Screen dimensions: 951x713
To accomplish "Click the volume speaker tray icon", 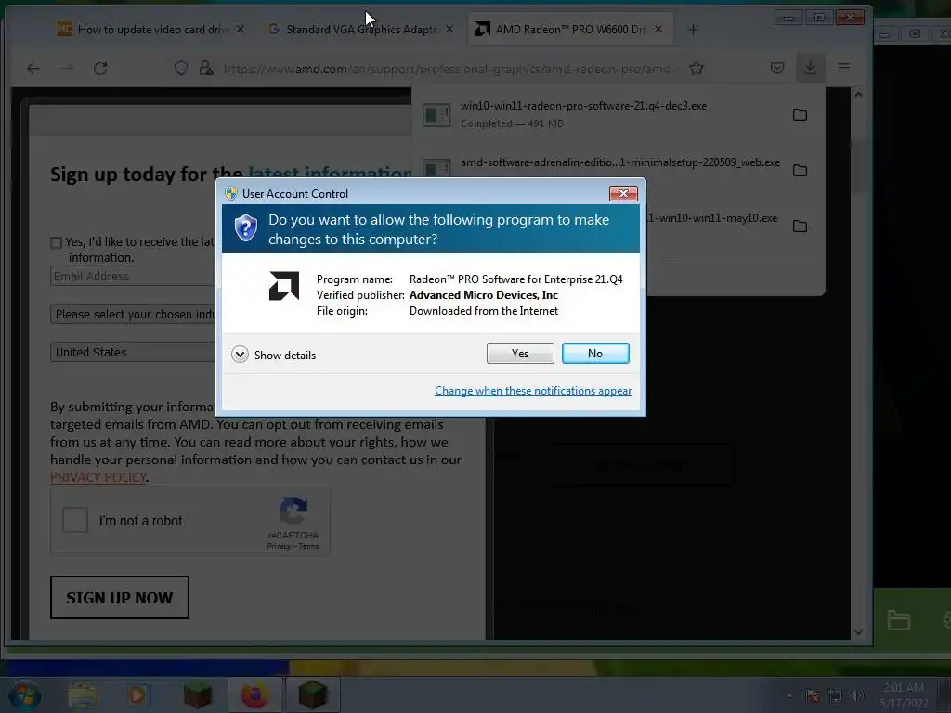I will point(857,695).
